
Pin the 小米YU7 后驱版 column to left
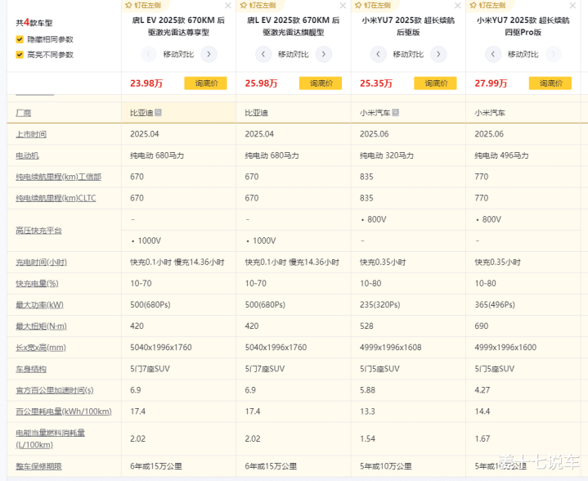pos(373,5)
